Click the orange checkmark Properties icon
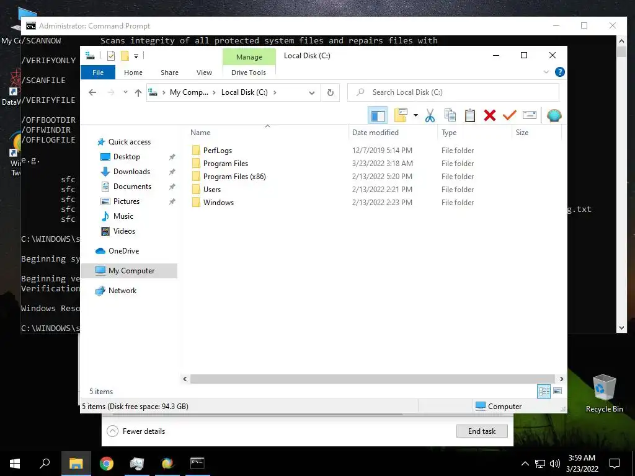Screen dimensions: 635x476 (x=510, y=115)
